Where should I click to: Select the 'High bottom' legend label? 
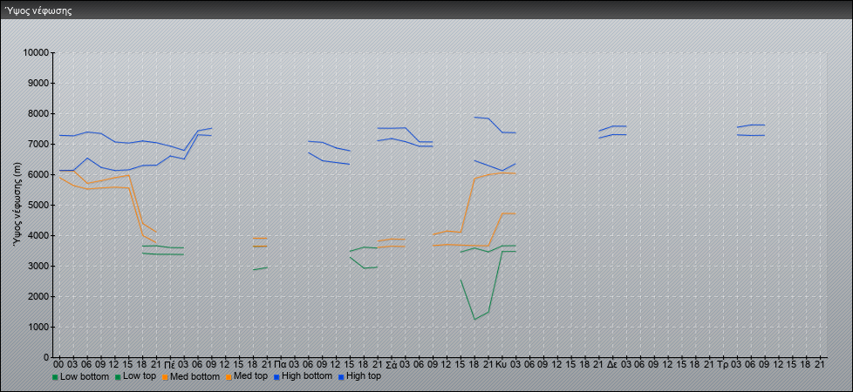pos(308,376)
